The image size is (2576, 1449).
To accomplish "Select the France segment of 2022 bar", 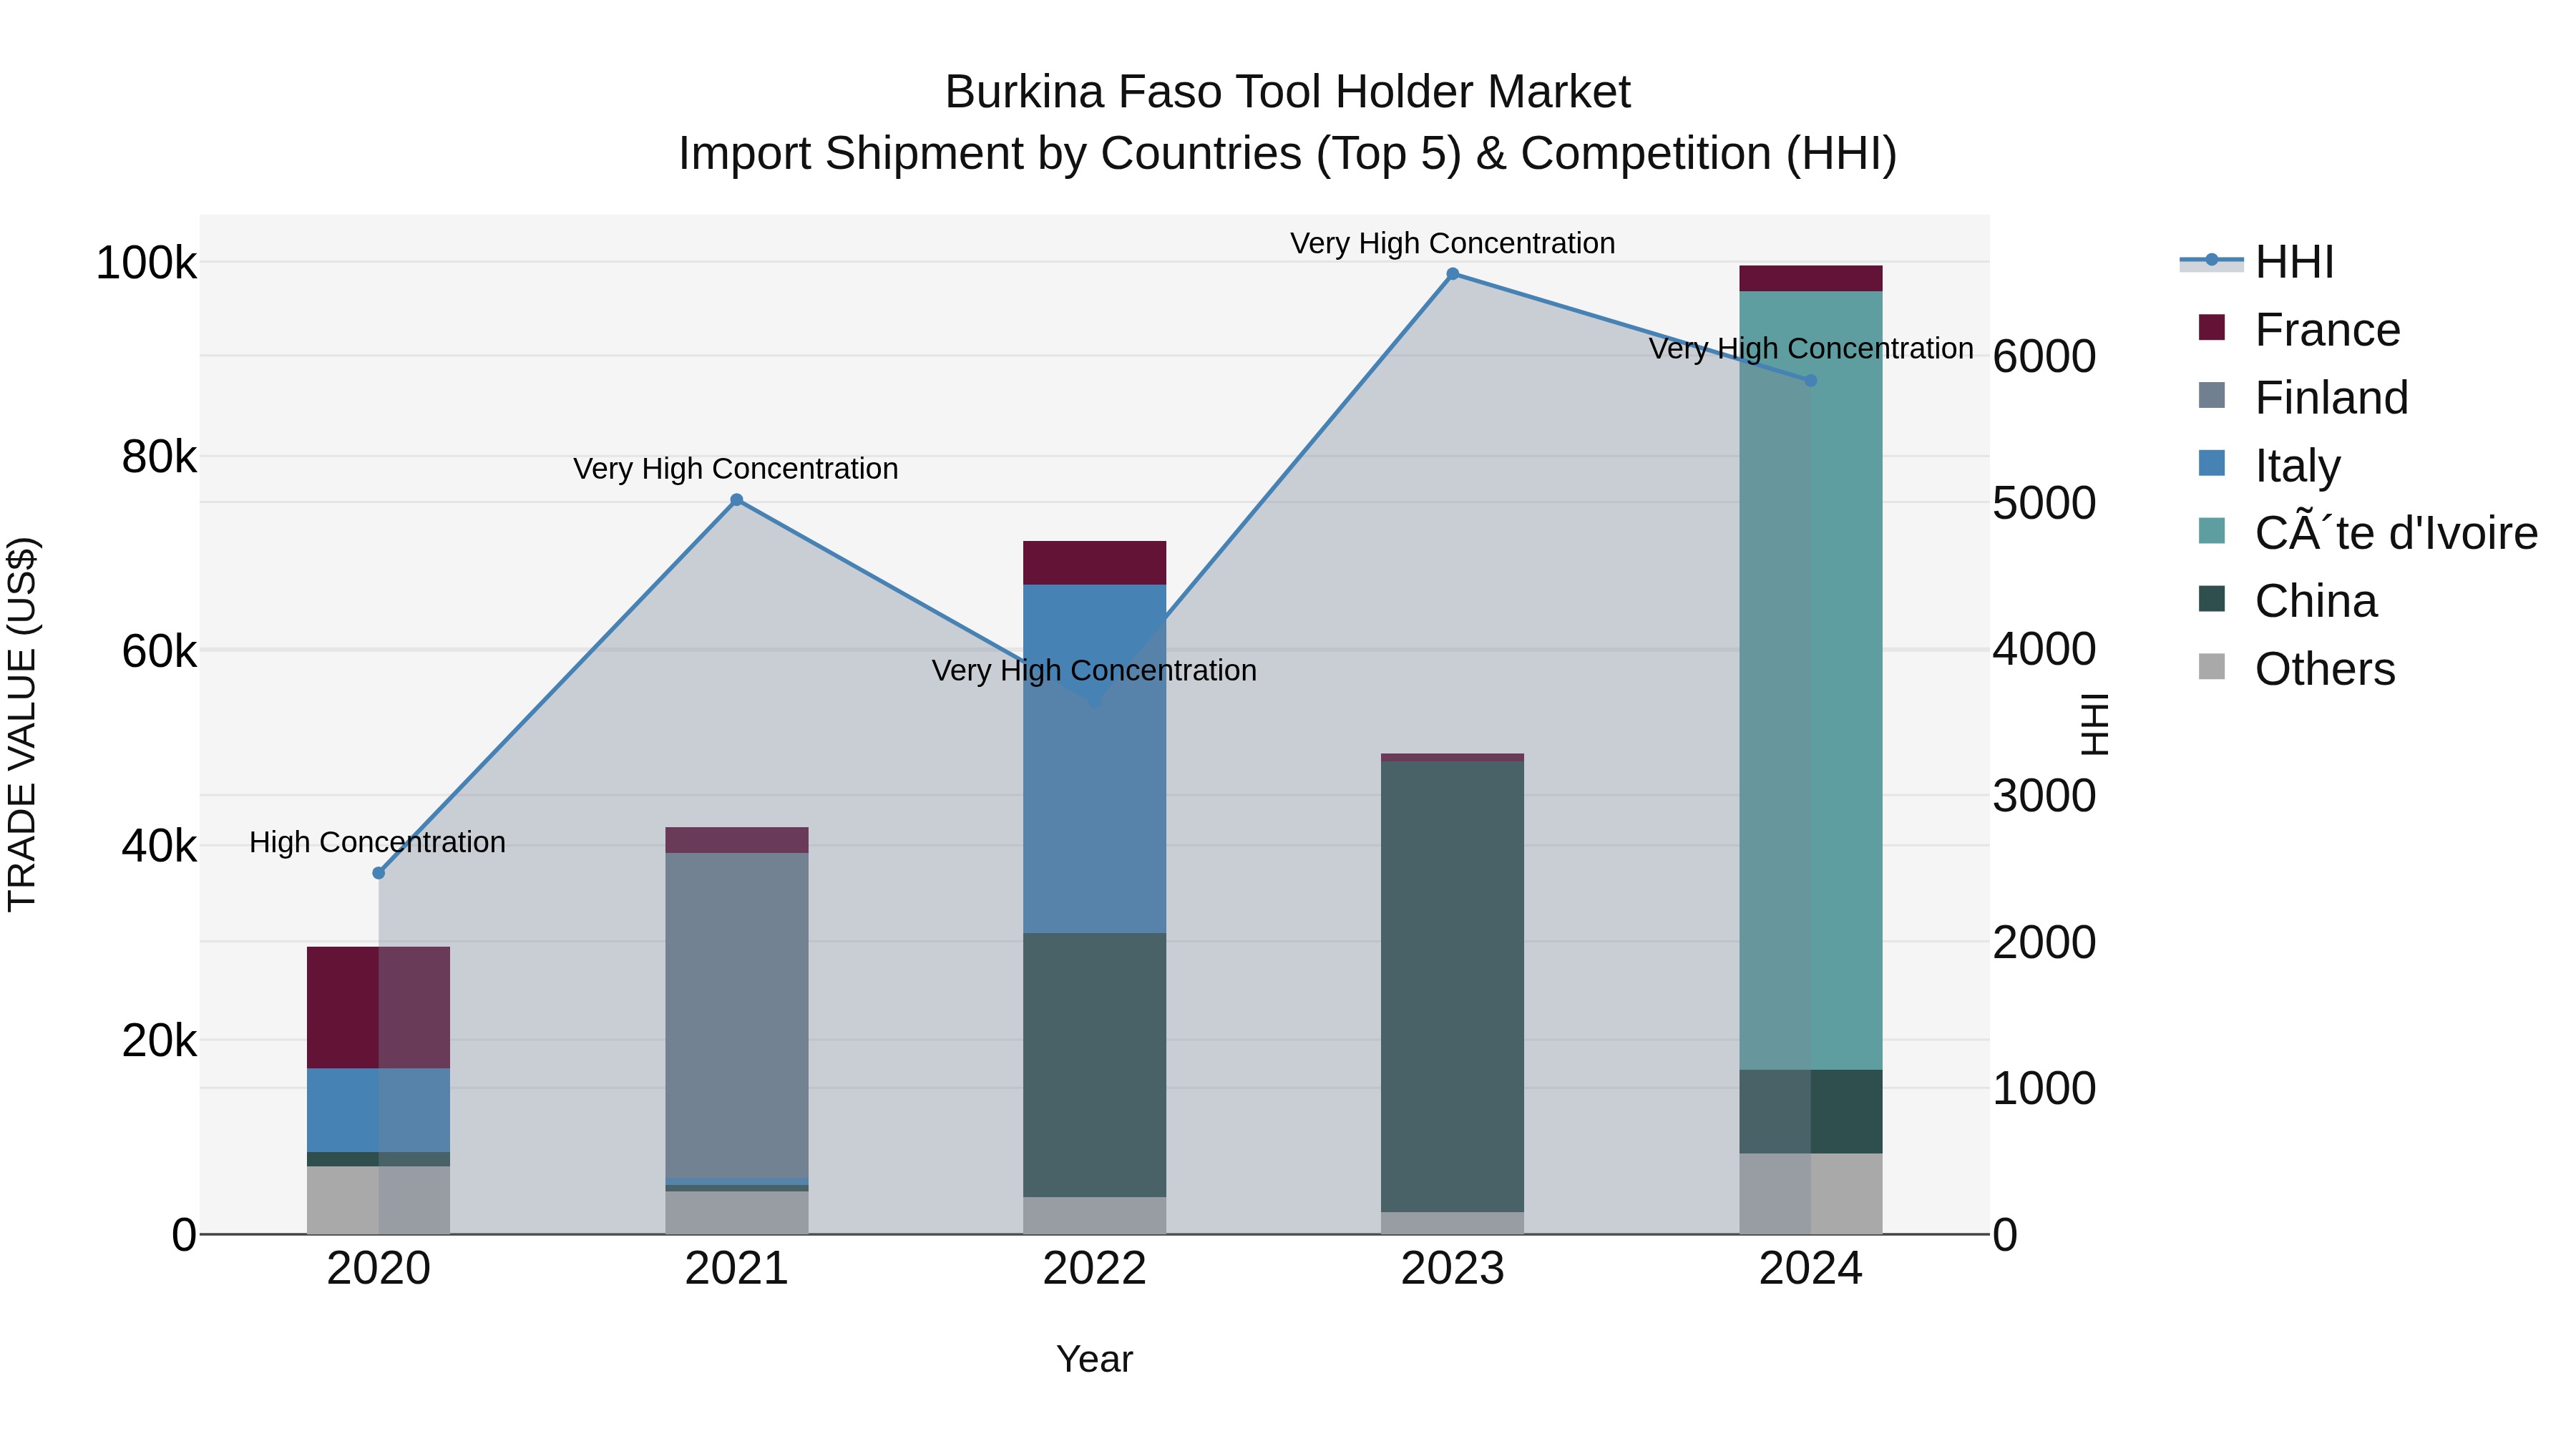I will tap(1095, 563).
